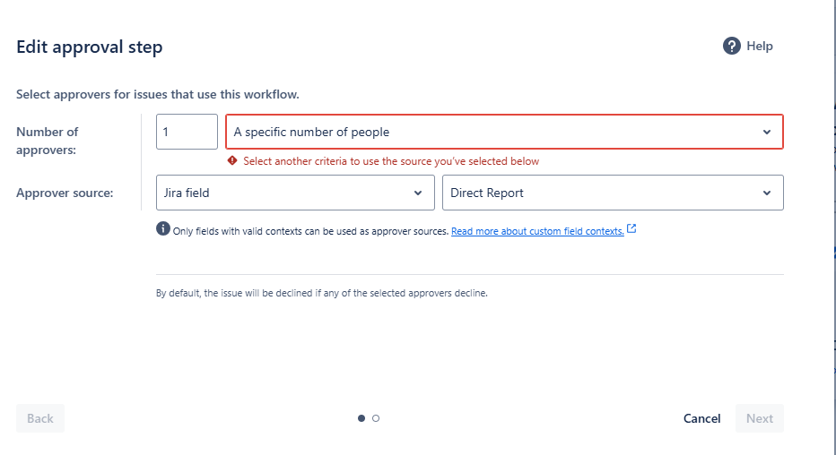Click the Help text label
Image resolution: width=836 pixels, height=455 pixels.
[760, 46]
